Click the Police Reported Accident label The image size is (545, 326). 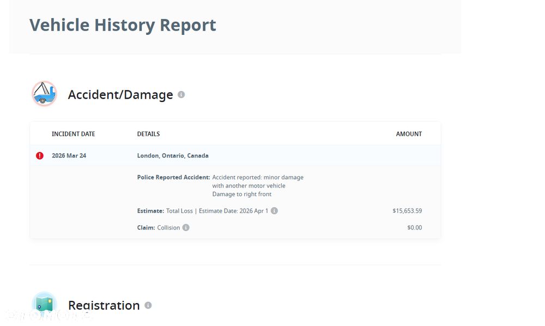click(x=173, y=177)
